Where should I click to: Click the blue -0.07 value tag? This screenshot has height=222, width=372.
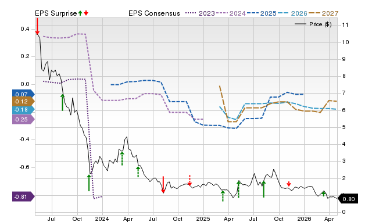coord(23,94)
